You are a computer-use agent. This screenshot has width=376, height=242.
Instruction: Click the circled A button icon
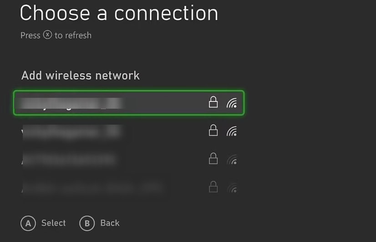(28, 223)
